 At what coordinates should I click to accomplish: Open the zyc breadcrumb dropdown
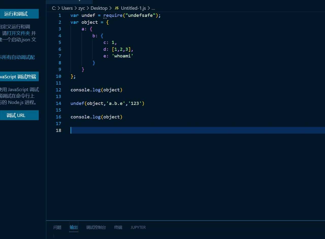[x=82, y=8]
